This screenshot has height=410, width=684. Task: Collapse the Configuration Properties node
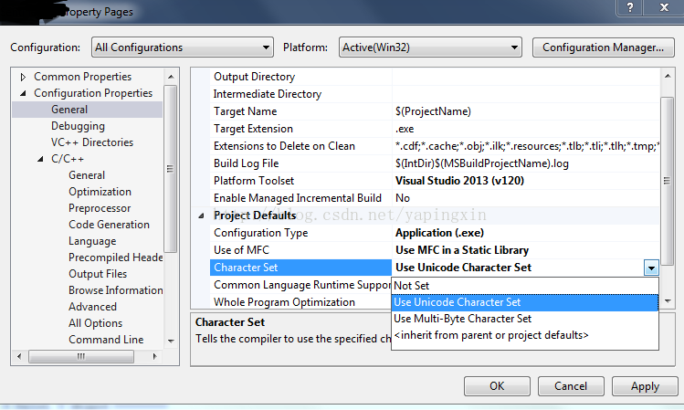click(x=23, y=93)
